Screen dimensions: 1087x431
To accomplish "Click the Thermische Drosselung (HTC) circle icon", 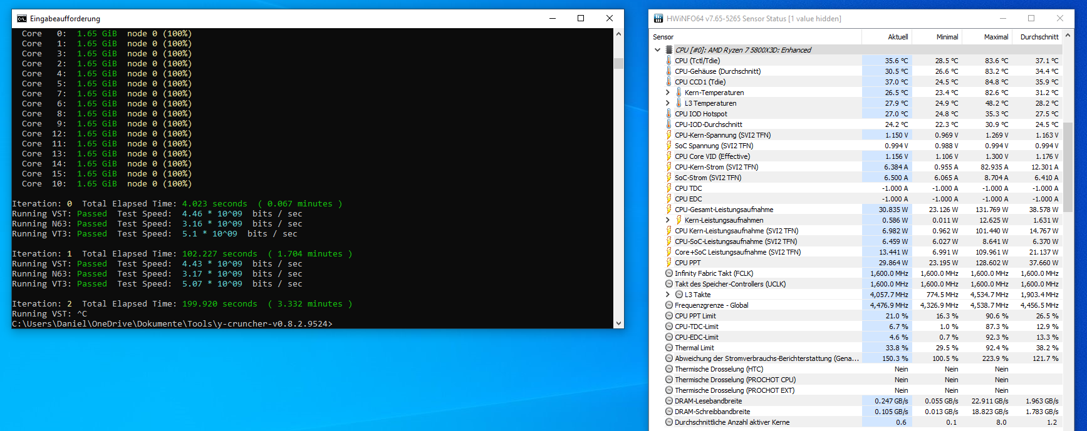I will [x=669, y=369].
